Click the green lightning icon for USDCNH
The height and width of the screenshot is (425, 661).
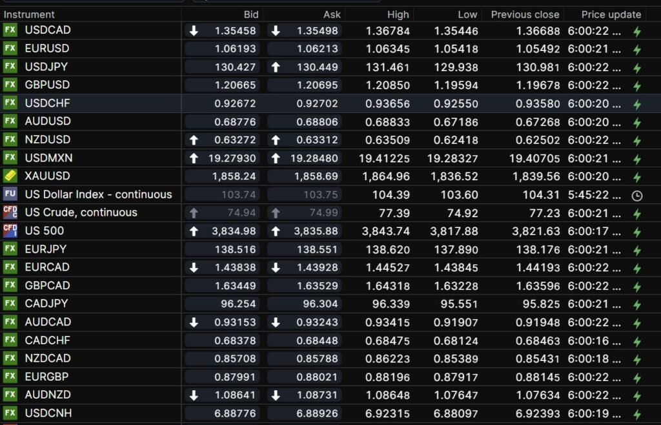636,413
